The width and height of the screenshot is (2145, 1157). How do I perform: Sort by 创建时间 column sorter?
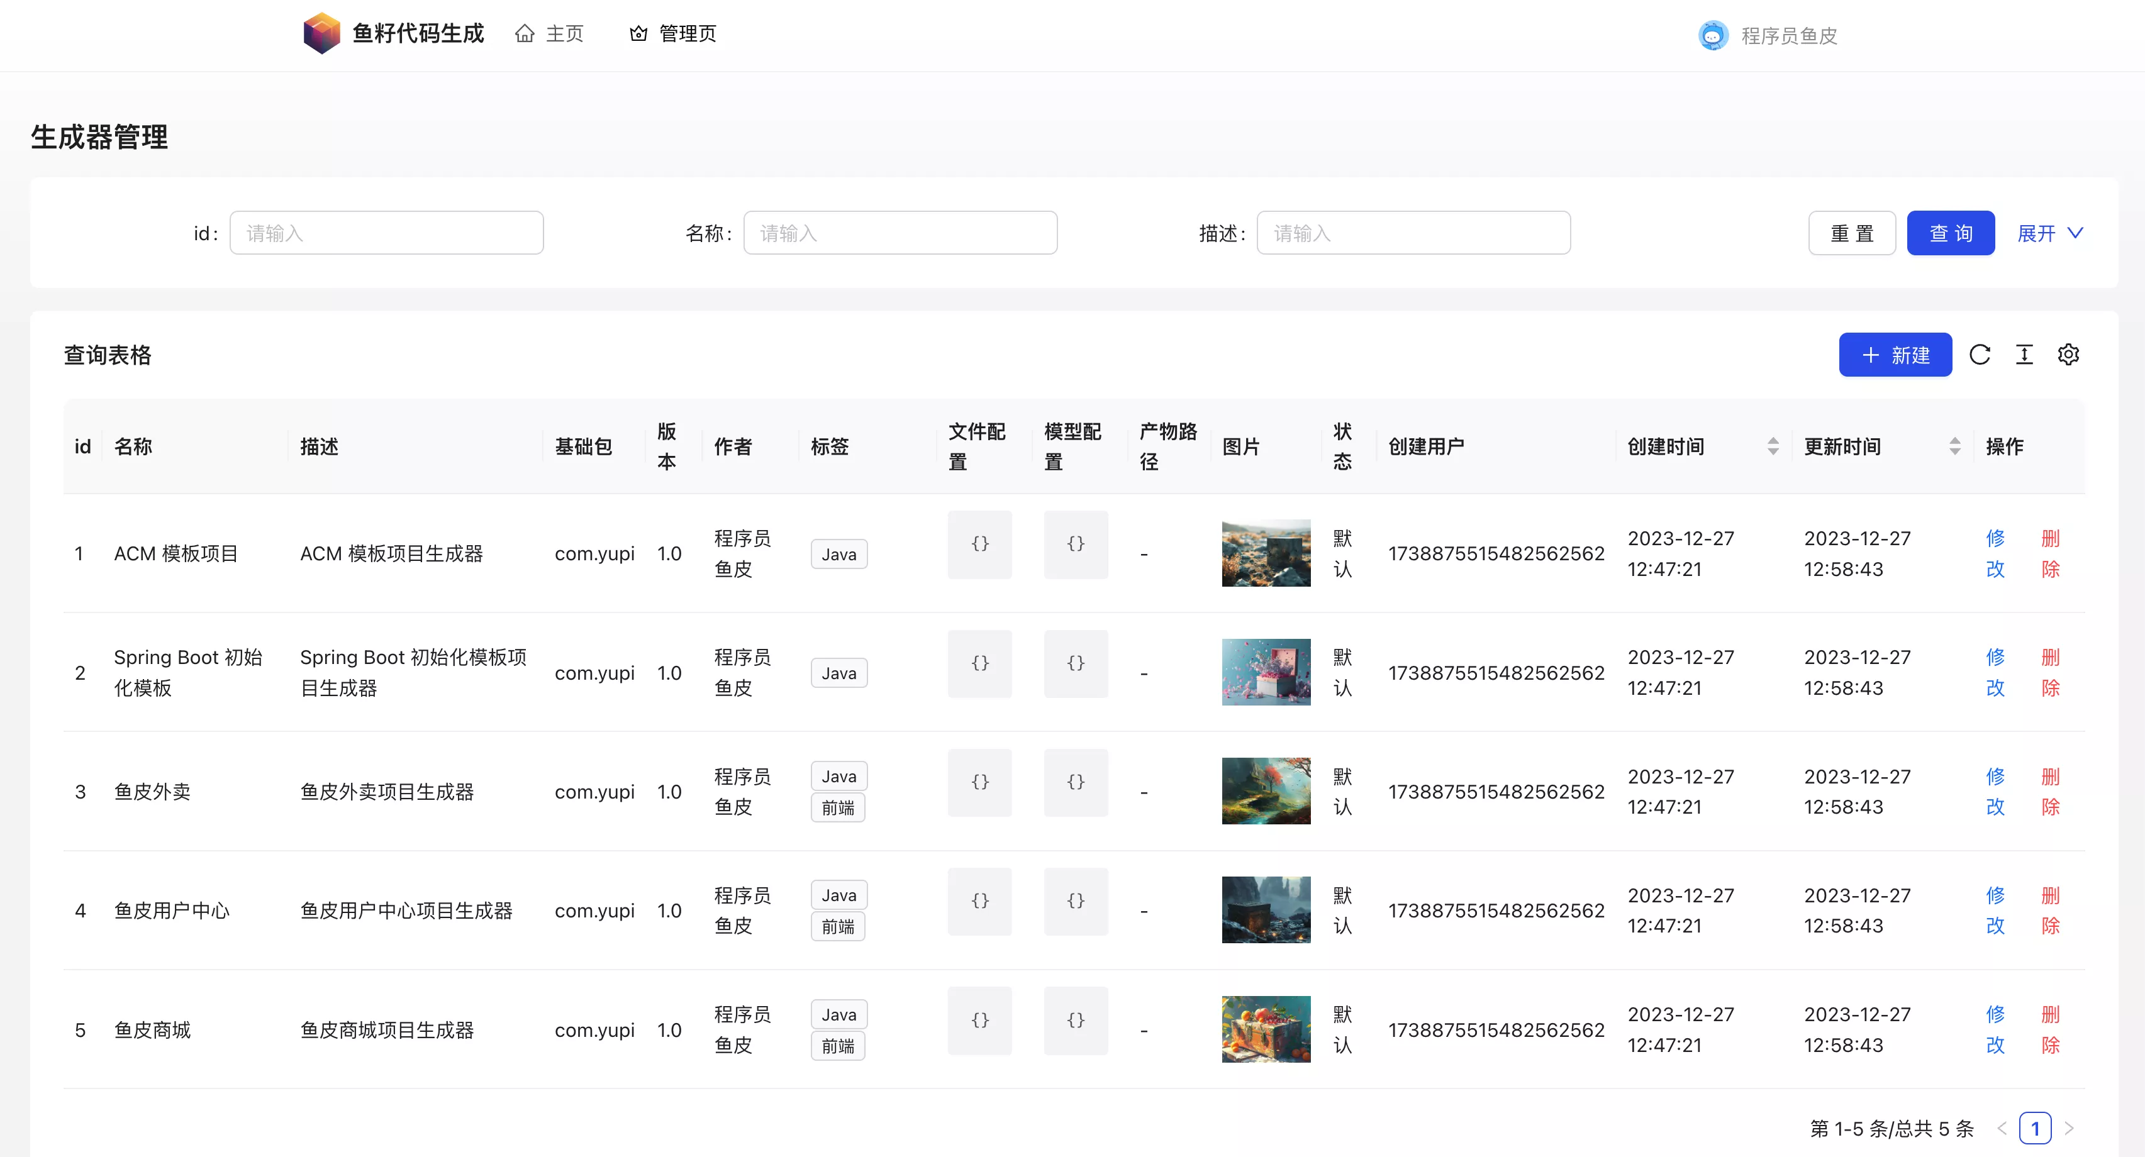click(x=1773, y=446)
